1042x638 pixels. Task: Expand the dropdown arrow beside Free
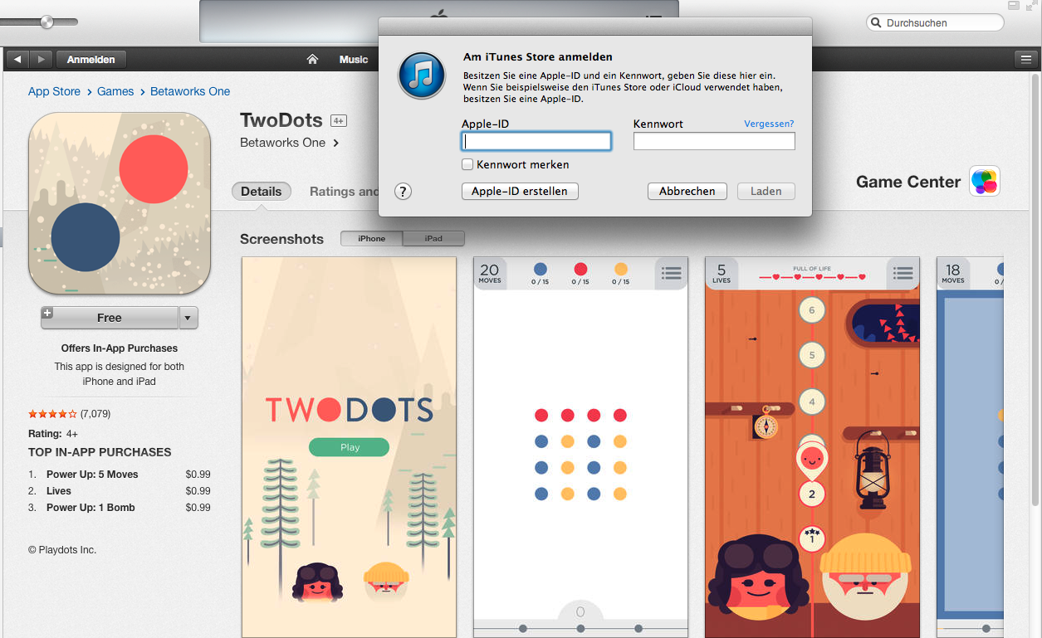coord(188,318)
